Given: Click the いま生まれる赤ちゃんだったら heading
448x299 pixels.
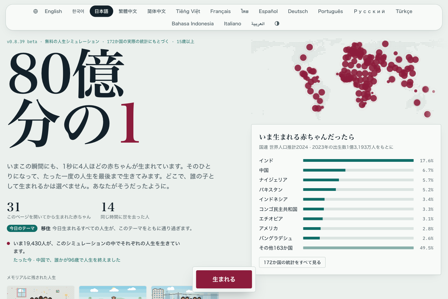Looking at the screenshot, I should click(307, 137).
